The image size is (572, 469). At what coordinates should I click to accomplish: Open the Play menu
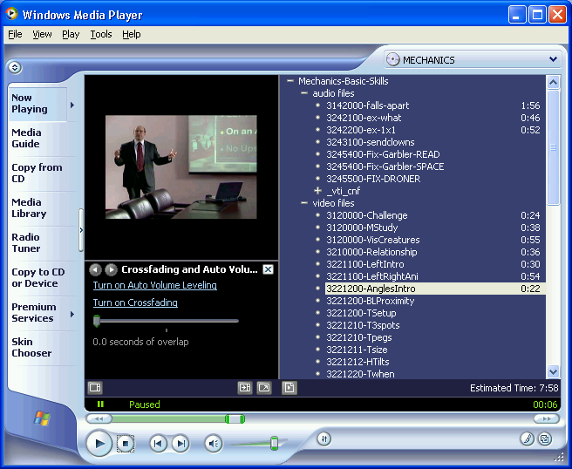tap(71, 34)
